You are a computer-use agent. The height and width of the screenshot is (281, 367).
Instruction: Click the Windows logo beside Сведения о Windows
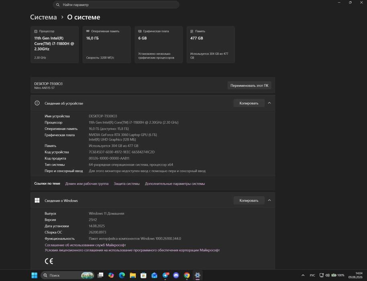37,201
